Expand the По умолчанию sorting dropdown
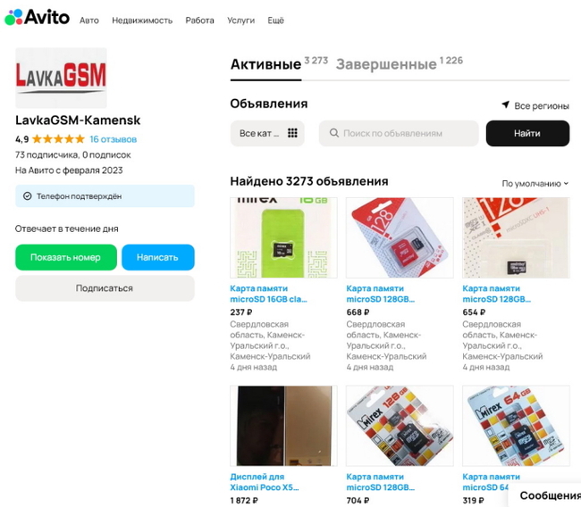 click(535, 184)
